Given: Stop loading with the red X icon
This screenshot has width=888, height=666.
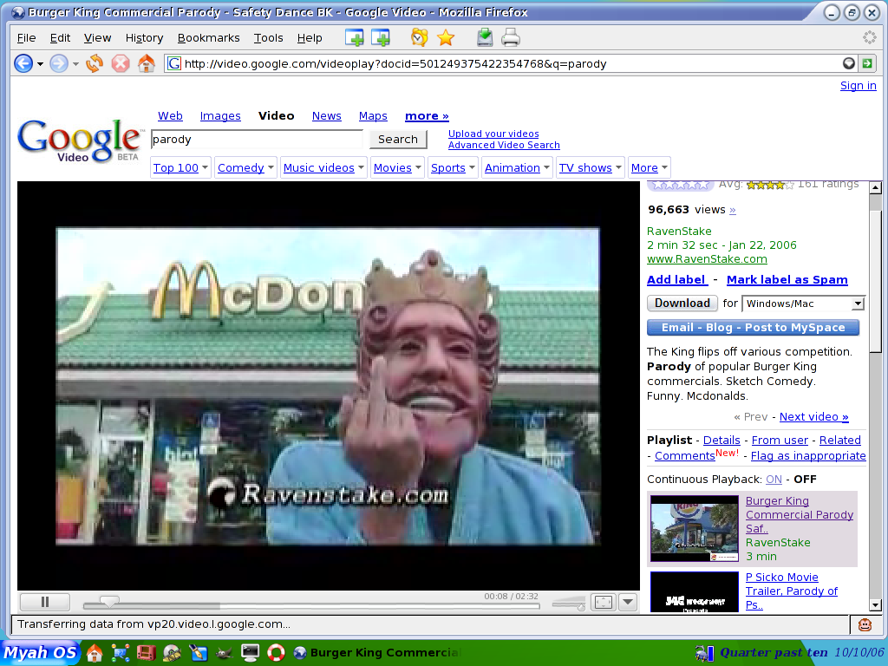Looking at the screenshot, I should click(120, 63).
